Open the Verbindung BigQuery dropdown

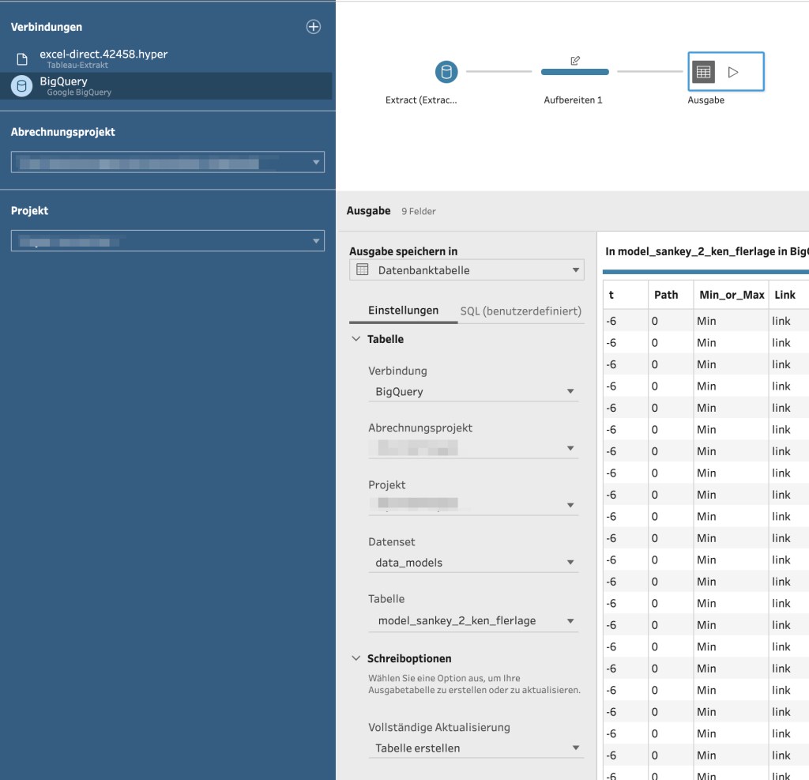(x=473, y=391)
